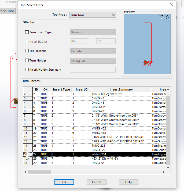Select row header 4 with DNMG-431
Image resolution: width=184 pixels, height=191 pixels.
click(28, 103)
